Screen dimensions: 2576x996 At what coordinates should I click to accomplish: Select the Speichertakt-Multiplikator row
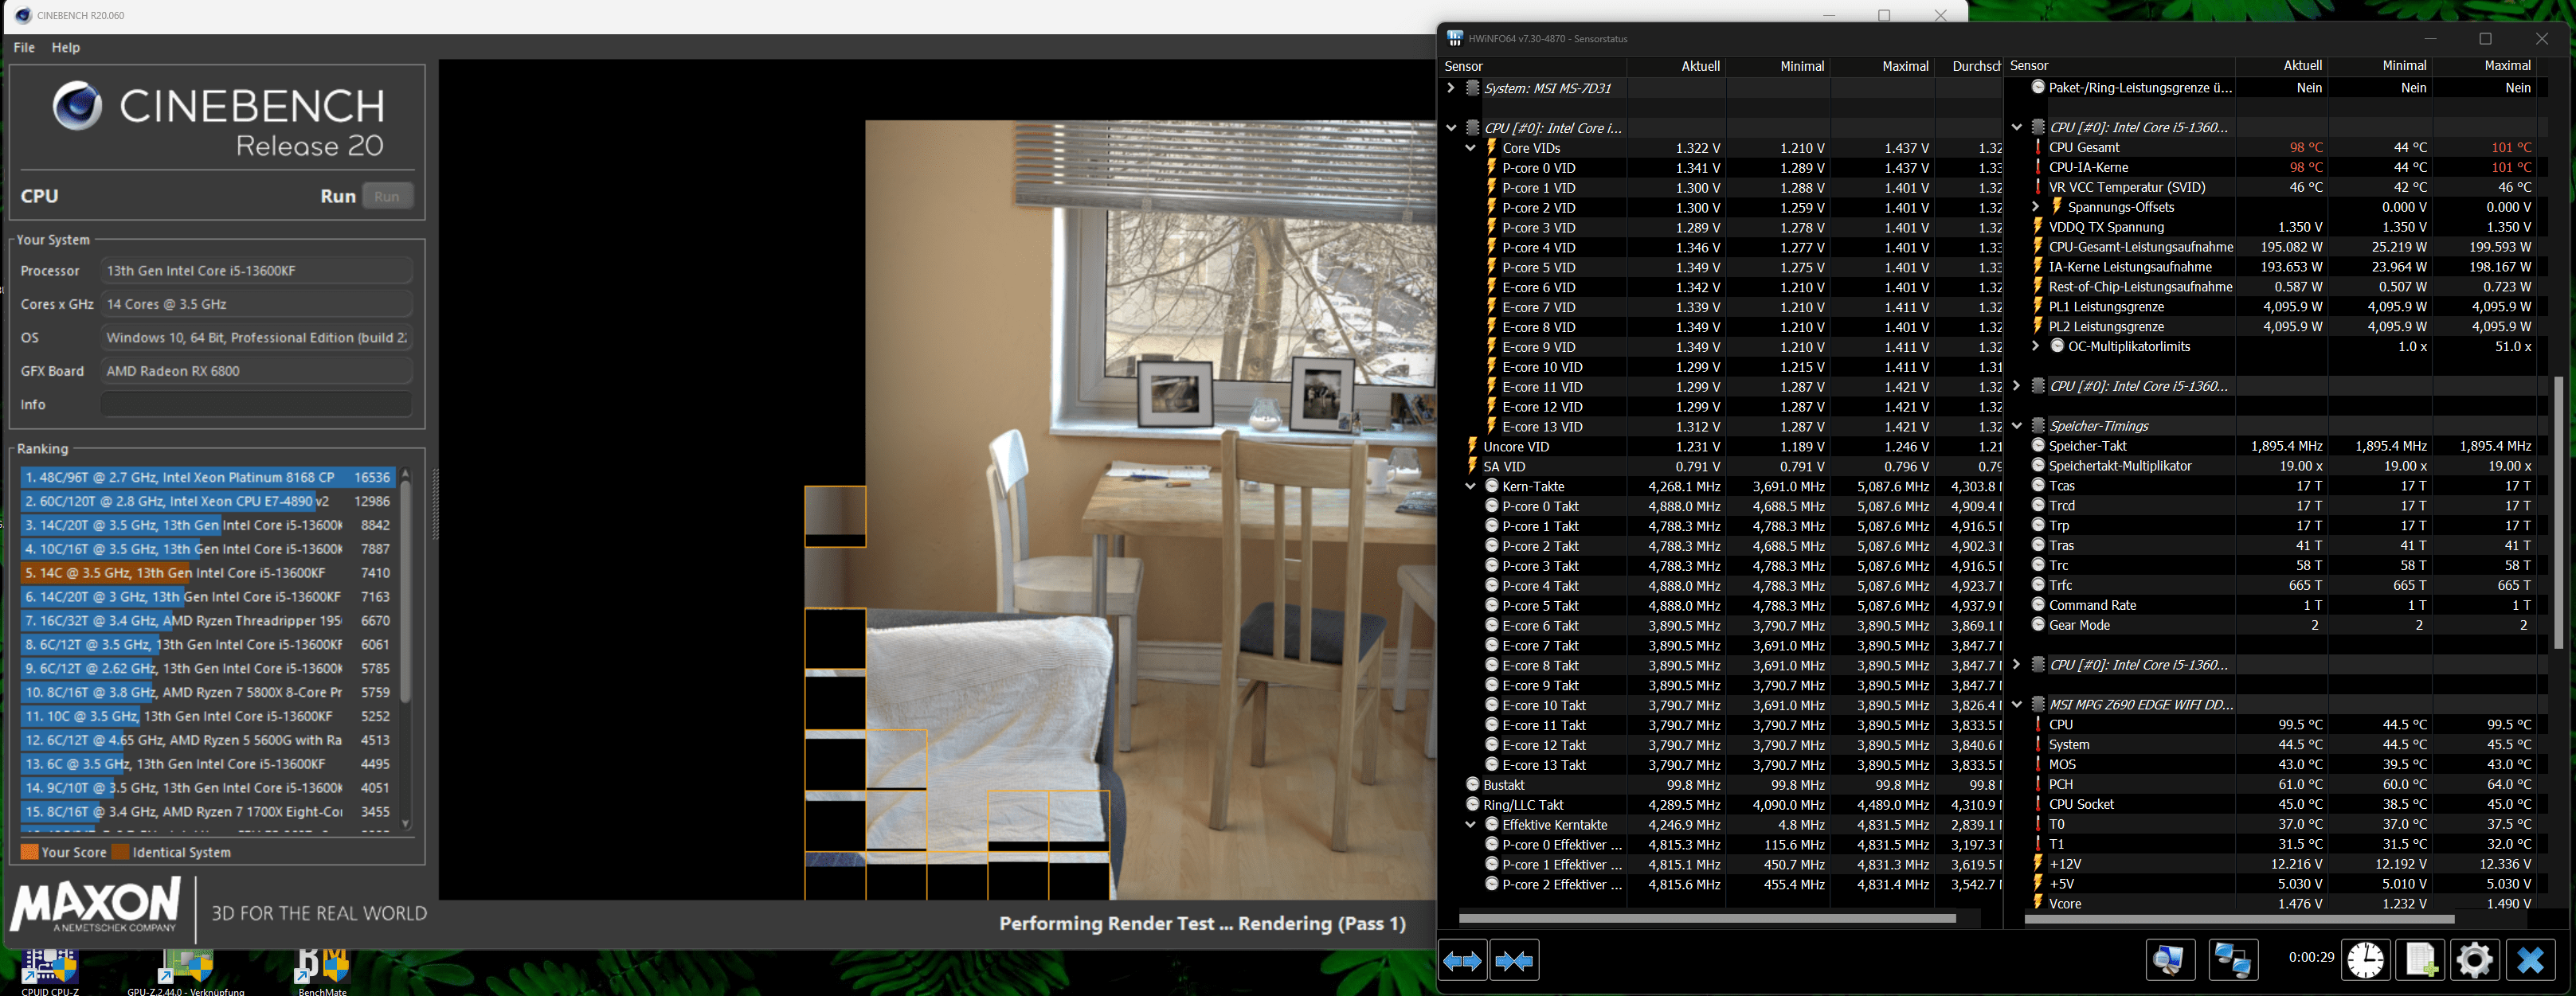click(2279, 466)
